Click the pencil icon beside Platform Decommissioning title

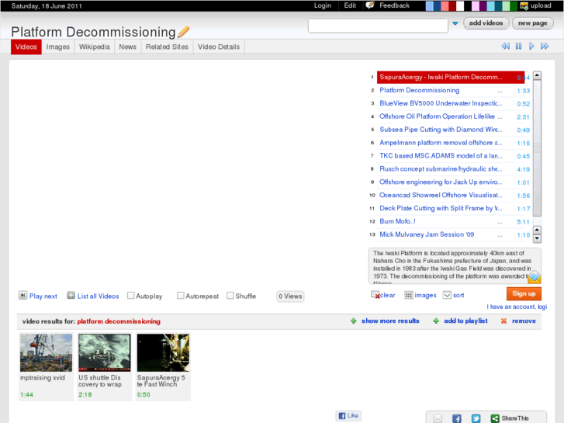tap(183, 32)
